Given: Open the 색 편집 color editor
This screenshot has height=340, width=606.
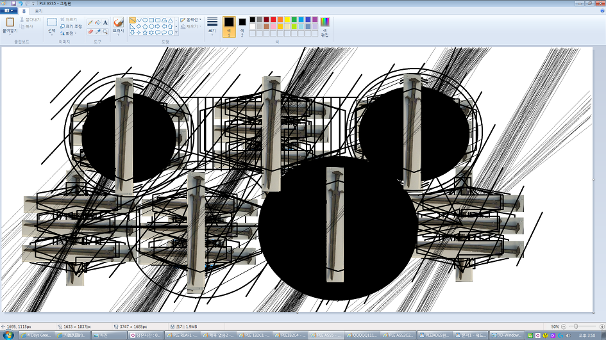Looking at the screenshot, I should (324, 27).
